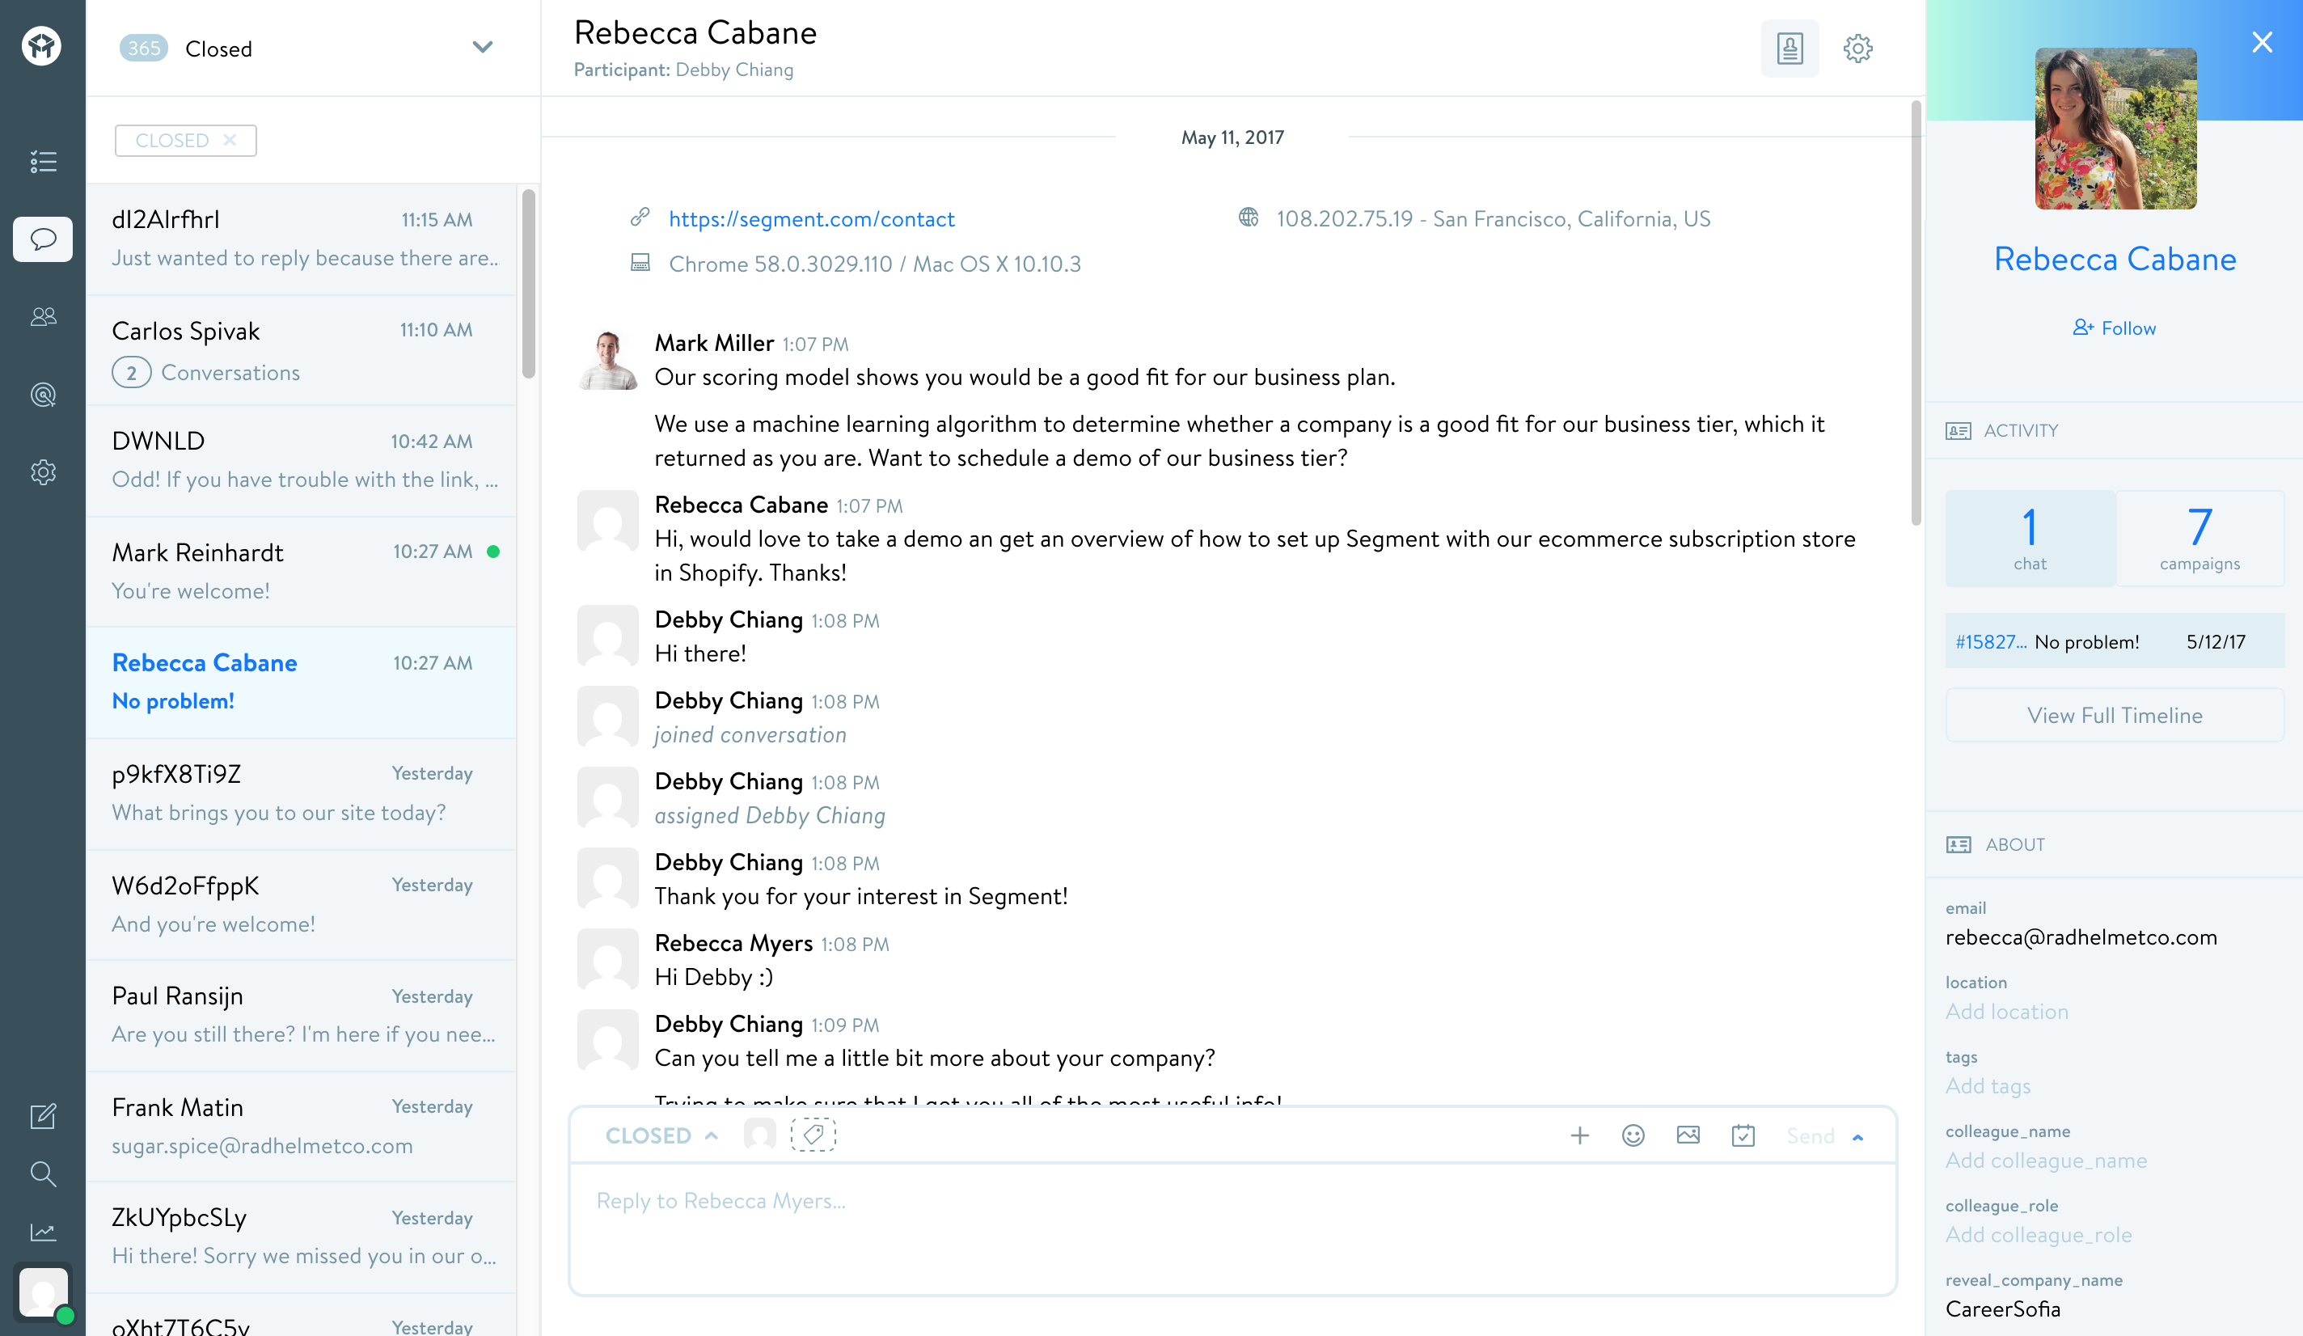
Task: Select the 1 chat activity tab
Action: pos(2030,539)
